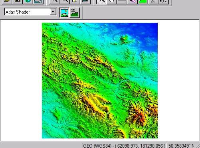Viewport: 200px width, 148px height.
Task: Select the magnifier Zoom tool in toolbar
Action: click(x=101, y=2)
